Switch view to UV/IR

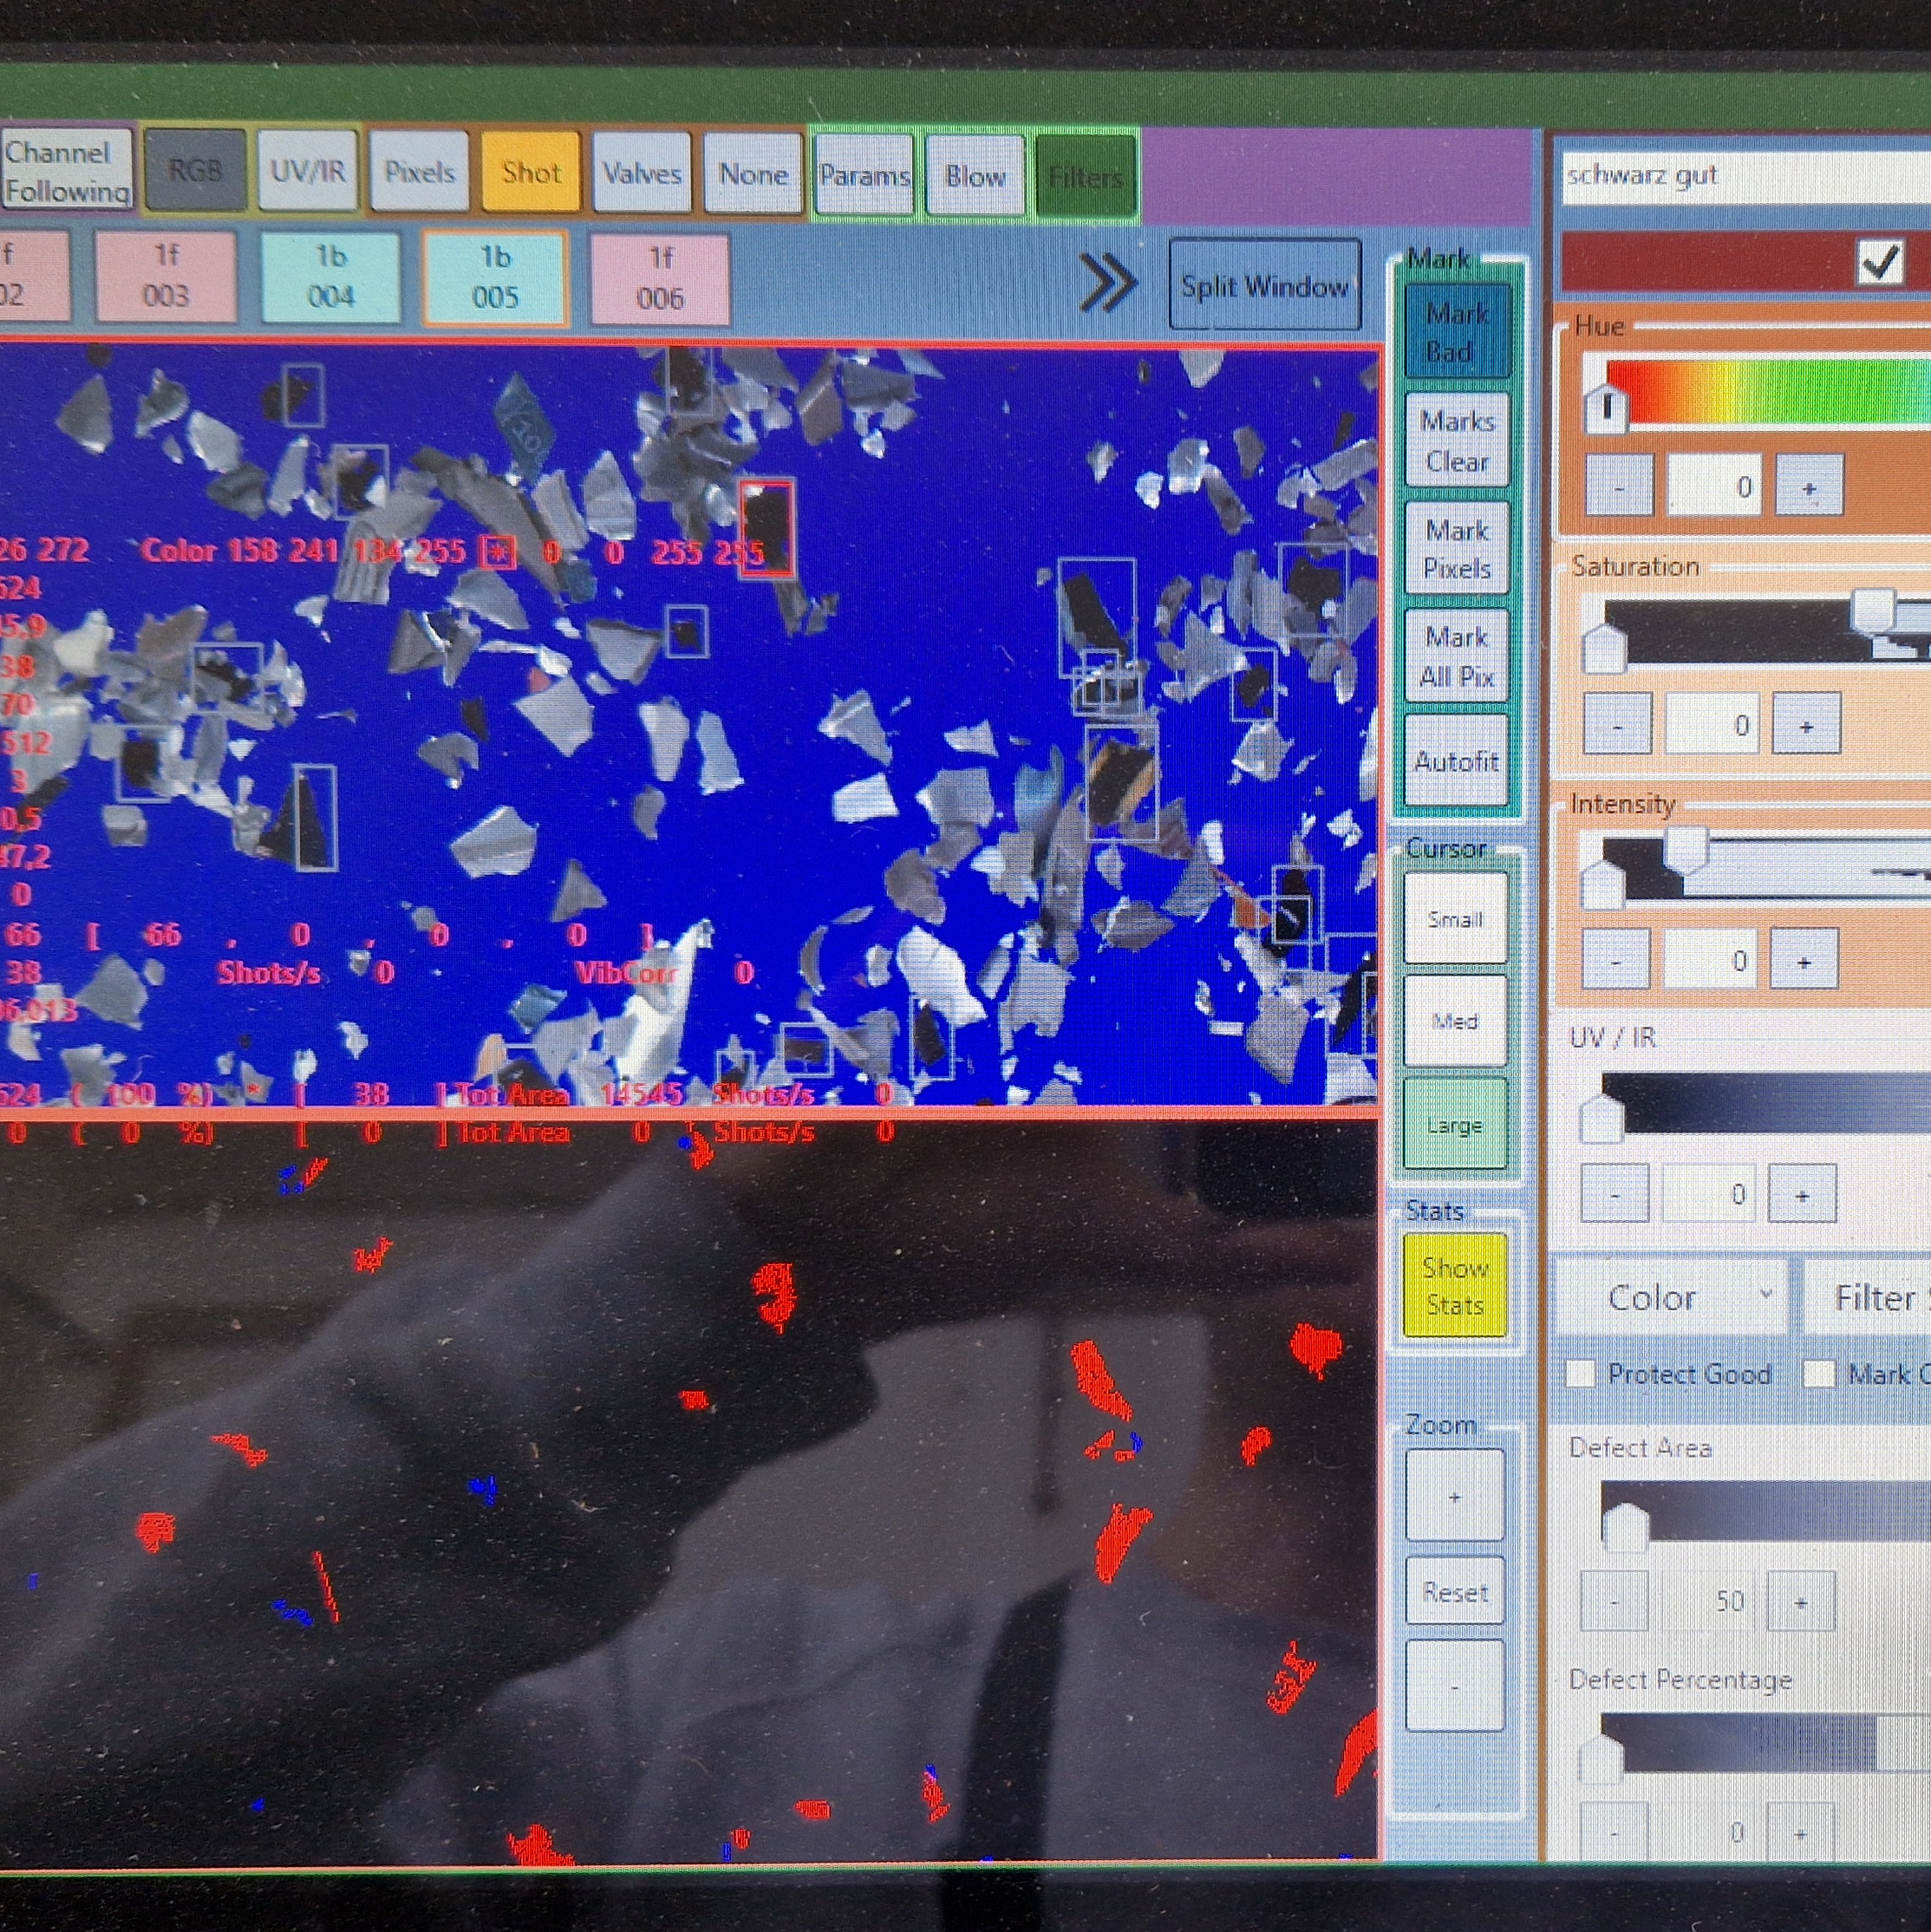(x=308, y=171)
